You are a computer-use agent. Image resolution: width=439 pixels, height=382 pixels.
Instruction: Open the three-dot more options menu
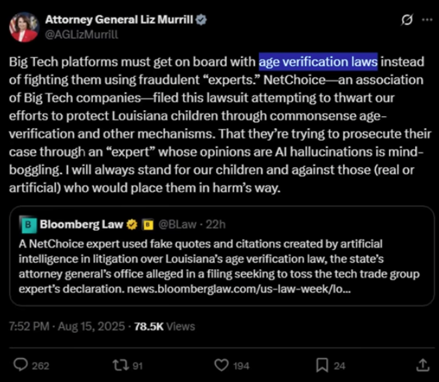pyautogui.click(x=426, y=21)
